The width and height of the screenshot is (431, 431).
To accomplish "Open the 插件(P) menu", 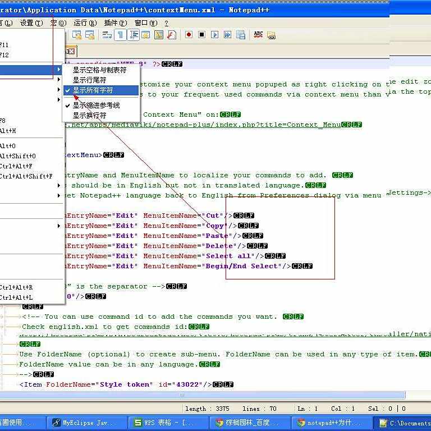I will tap(115, 23).
